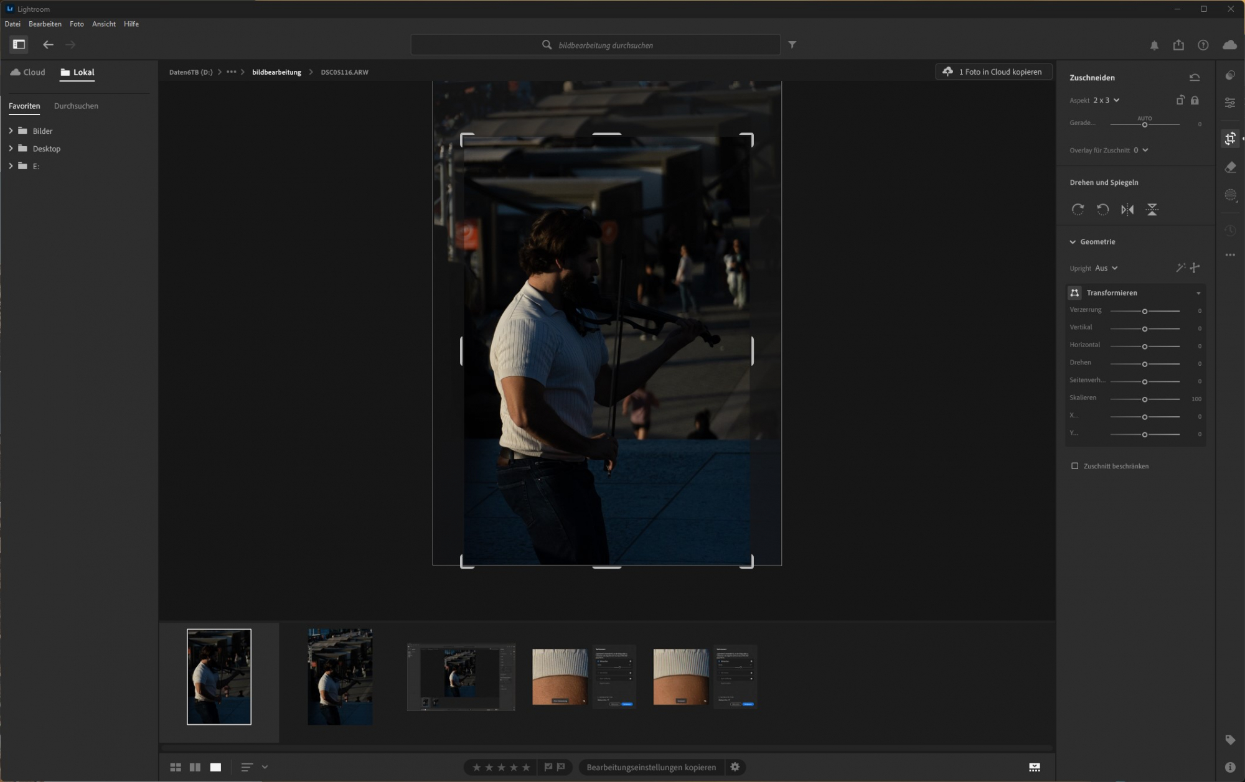The height and width of the screenshot is (782, 1245).
Task: Select the healing eraser tool
Action: click(x=1230, y=167)
